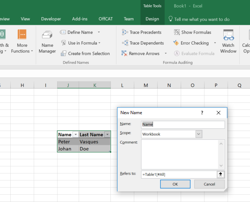Run Error Checking

(x=191, y=43)
